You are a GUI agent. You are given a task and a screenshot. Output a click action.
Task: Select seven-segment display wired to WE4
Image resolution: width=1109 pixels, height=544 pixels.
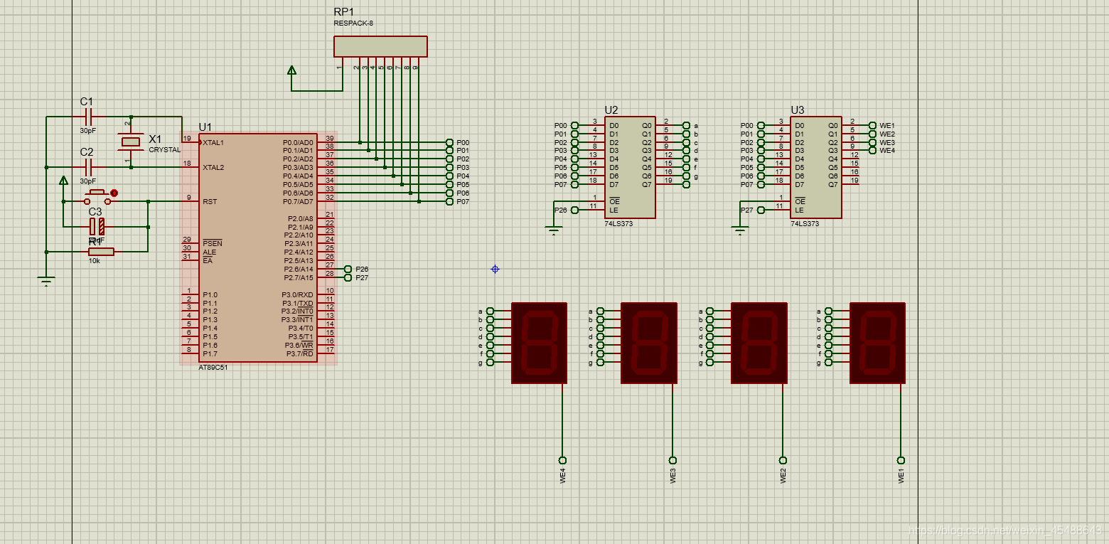coord(540,343)
